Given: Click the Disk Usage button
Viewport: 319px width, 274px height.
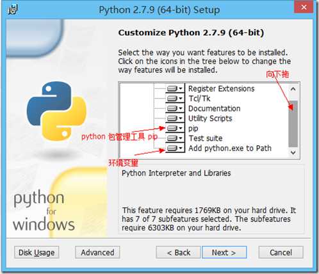Looking at the screenshot, I should click(x=37, y=252).
